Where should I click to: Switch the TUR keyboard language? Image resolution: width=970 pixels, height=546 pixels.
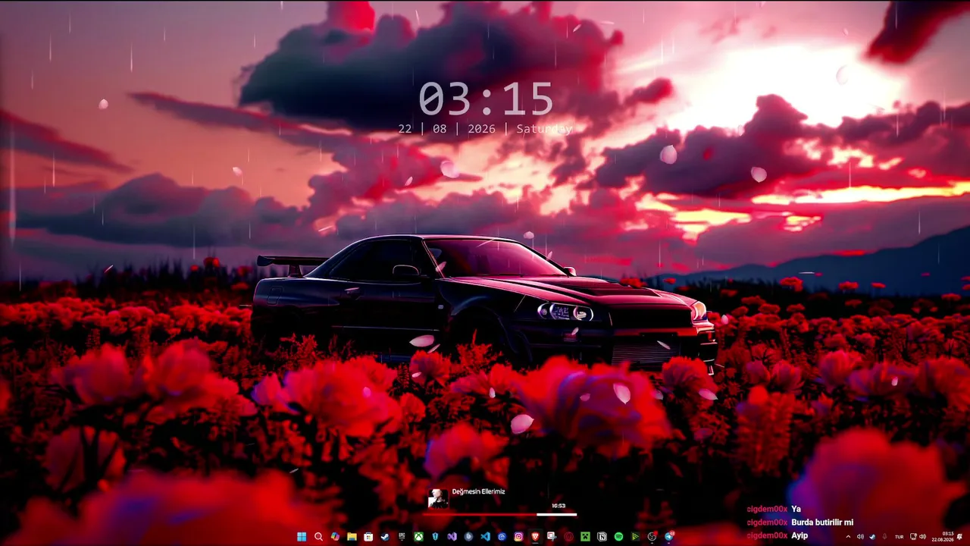900,537
